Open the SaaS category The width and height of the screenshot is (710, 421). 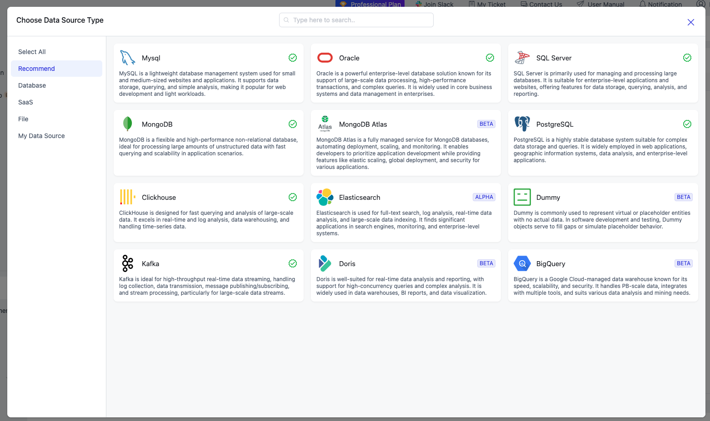click(56, 102)
